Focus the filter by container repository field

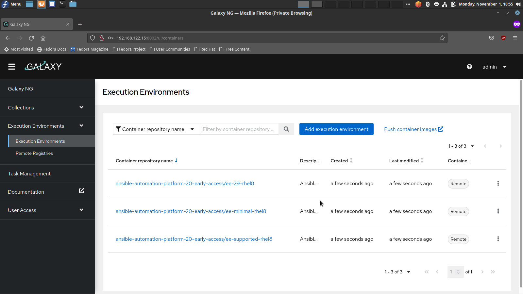click(239, 129)
